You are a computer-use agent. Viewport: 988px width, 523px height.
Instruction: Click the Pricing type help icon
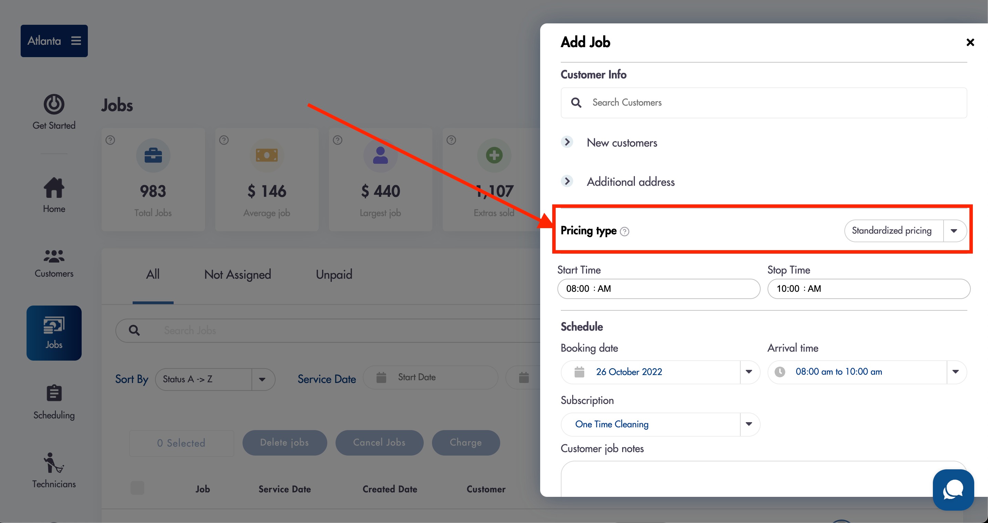point(625,232)
